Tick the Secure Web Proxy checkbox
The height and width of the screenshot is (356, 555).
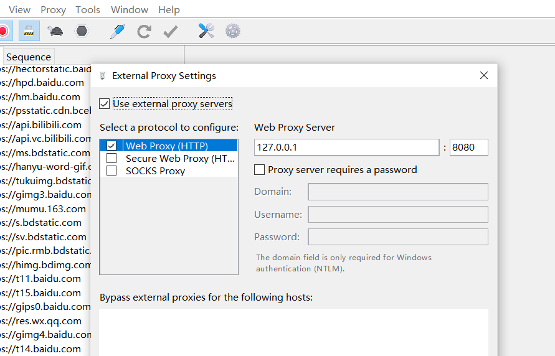pos(111,158)
